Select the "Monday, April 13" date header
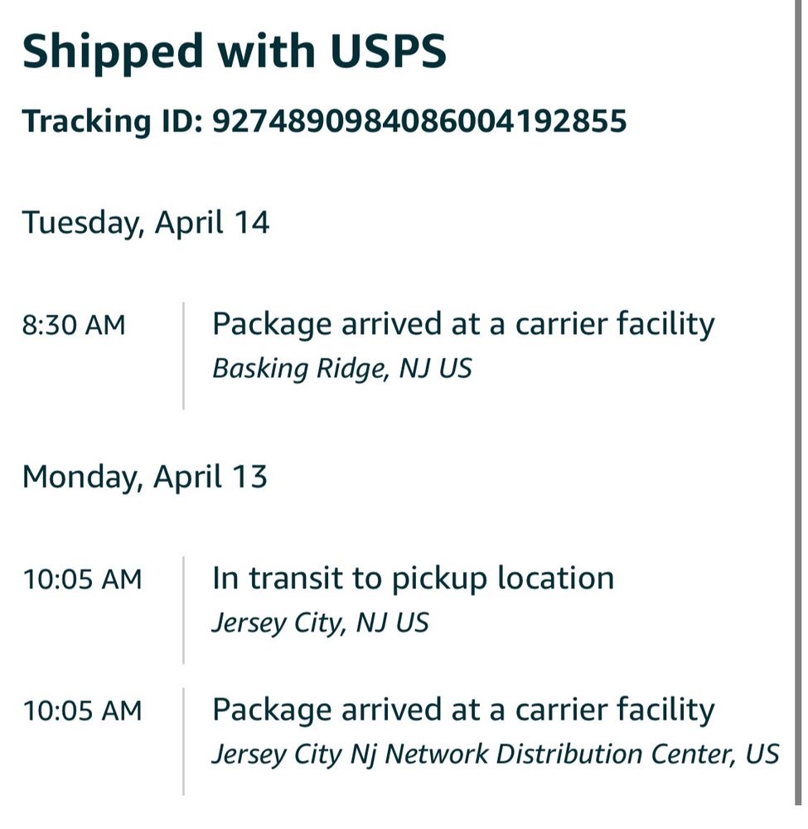The width and height of the screenshot is (808, 829). coord(144,477)
